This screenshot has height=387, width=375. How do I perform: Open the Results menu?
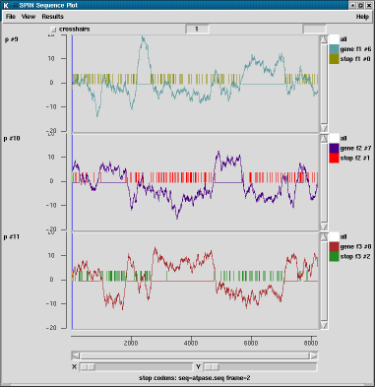pos(52,17)
